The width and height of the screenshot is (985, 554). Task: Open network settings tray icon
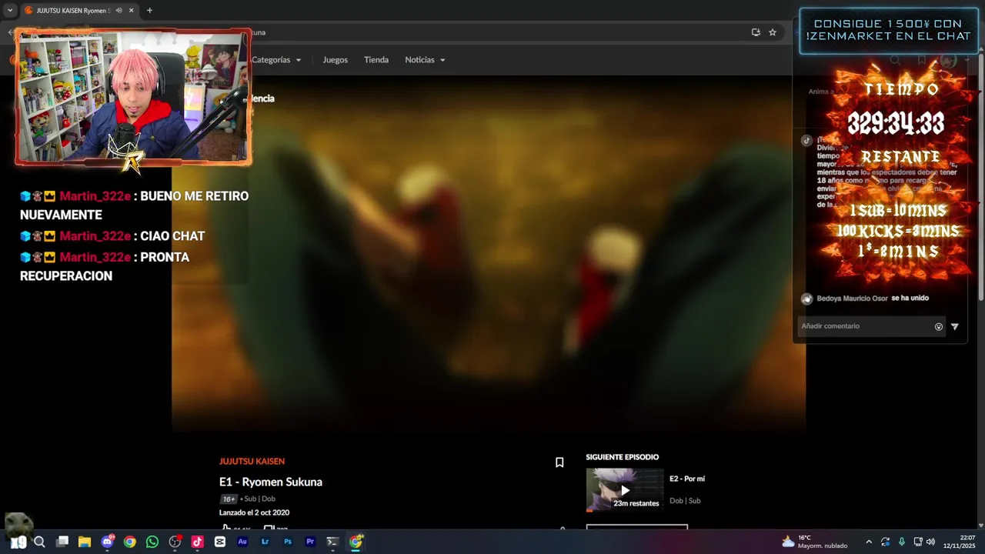coord(918,542)
